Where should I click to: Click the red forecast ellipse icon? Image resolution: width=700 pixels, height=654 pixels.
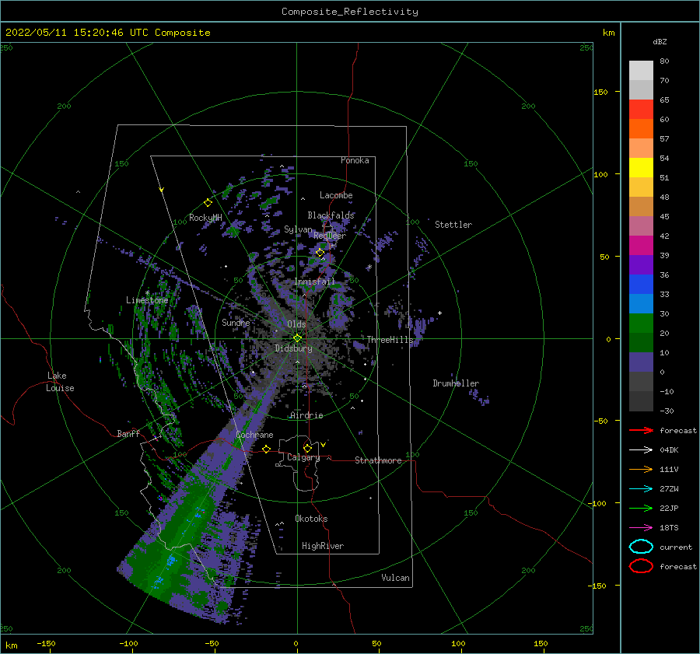pyautogui.click(x=641, y=566)
